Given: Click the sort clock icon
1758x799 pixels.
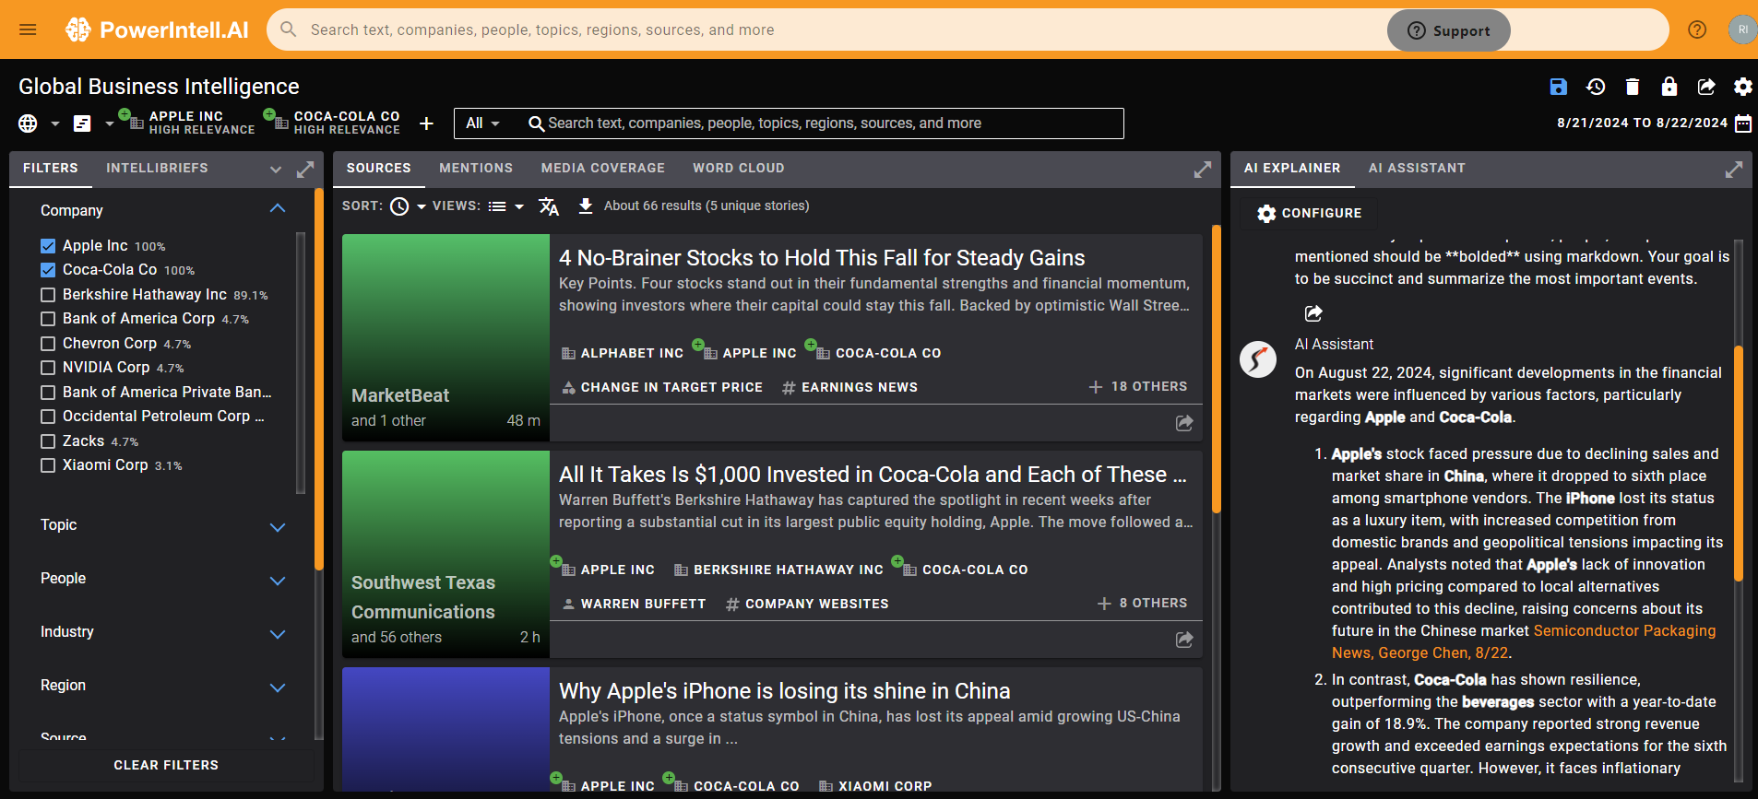Looking at the screenshot, I should point(399,206).
